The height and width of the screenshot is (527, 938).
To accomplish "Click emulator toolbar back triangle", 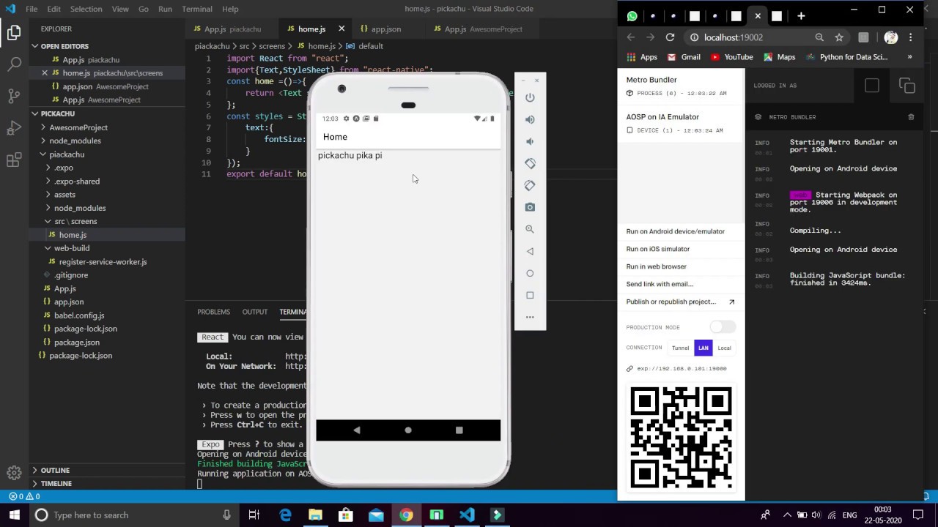I will [530, 251].
